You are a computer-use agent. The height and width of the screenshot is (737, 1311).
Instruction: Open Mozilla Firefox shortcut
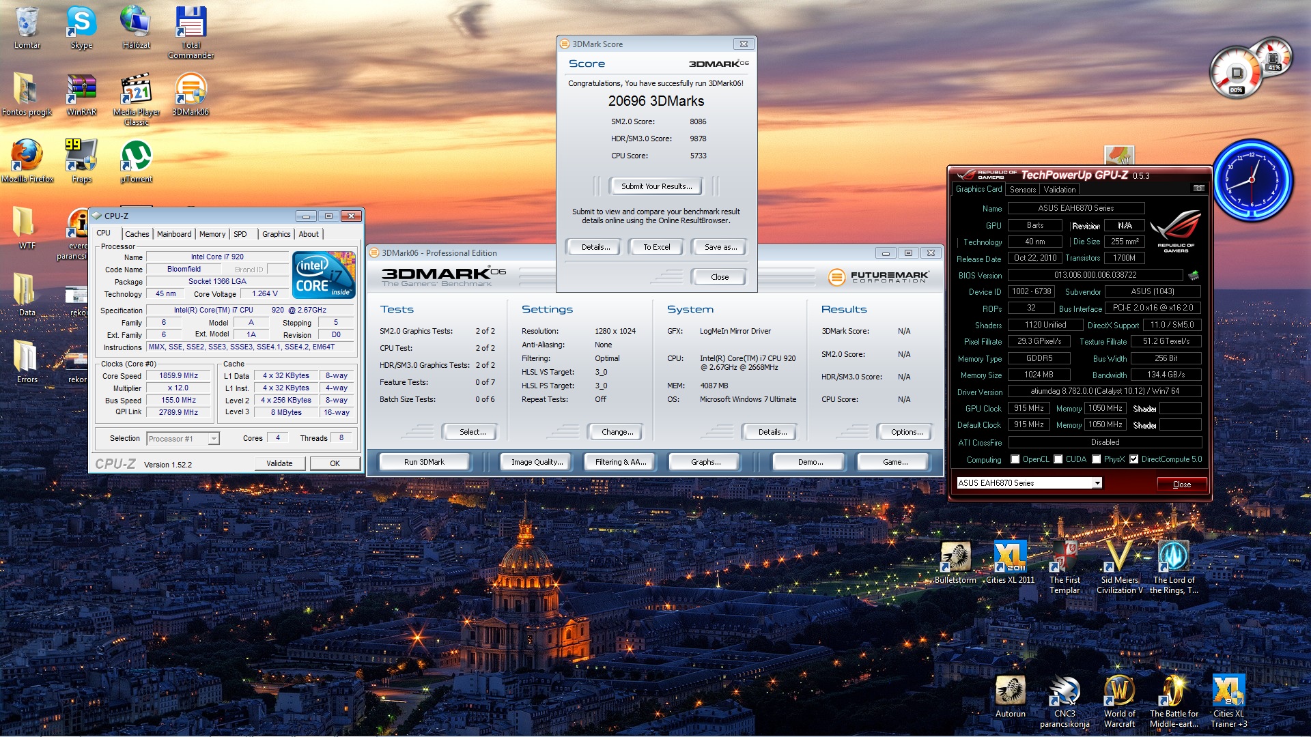(27, 161)
